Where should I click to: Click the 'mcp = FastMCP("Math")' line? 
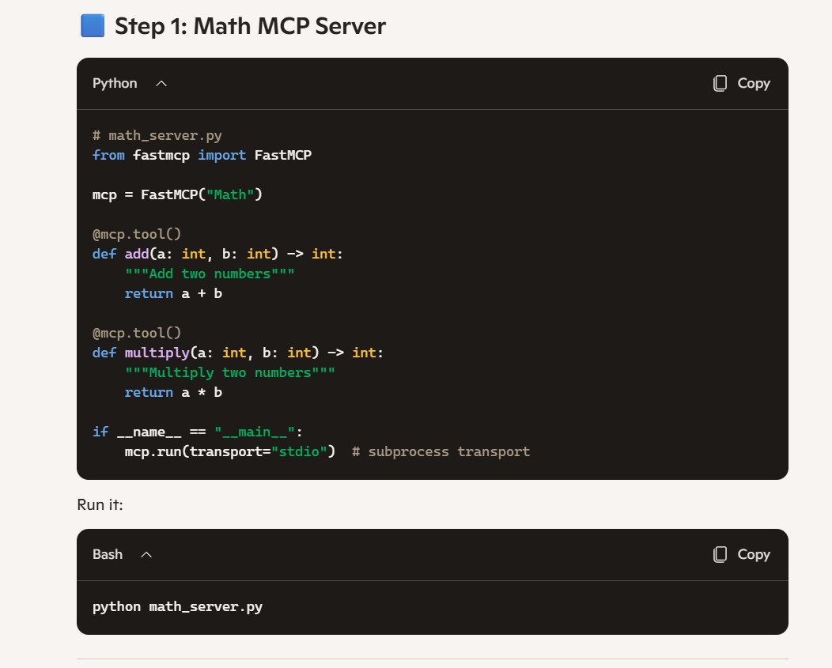(177, 194)
